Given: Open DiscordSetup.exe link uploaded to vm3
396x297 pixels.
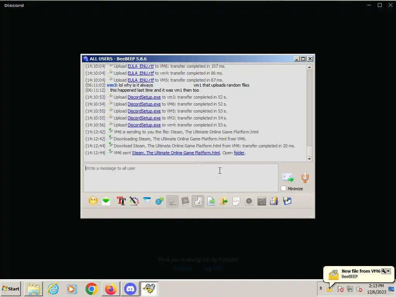Looking at the screenshot, I should [144, 97].
